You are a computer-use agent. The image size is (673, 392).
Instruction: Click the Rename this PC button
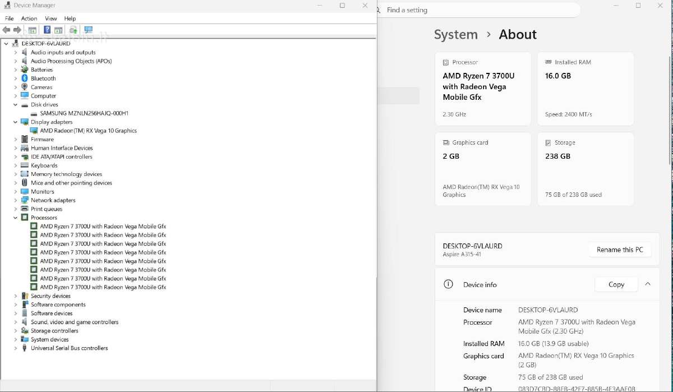pos(620,250)
